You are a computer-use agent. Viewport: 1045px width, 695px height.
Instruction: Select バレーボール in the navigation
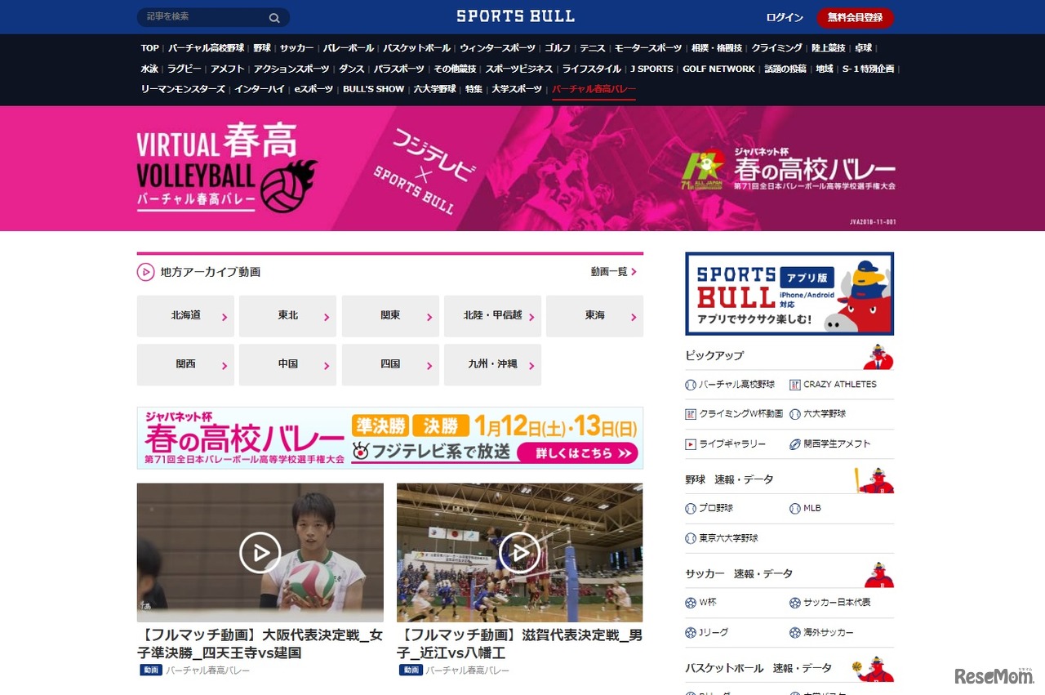click(x=348, y=48)
